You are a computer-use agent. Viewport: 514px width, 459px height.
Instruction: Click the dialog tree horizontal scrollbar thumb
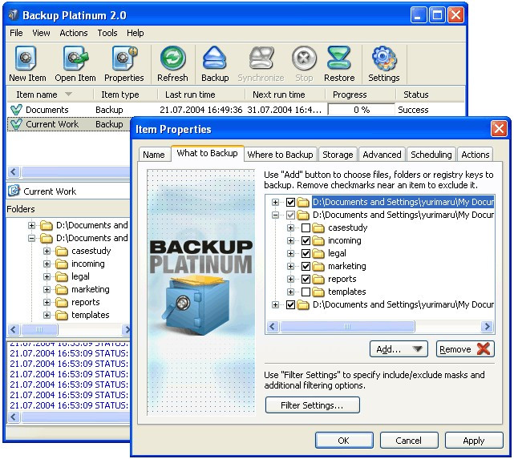click(347, 326)
